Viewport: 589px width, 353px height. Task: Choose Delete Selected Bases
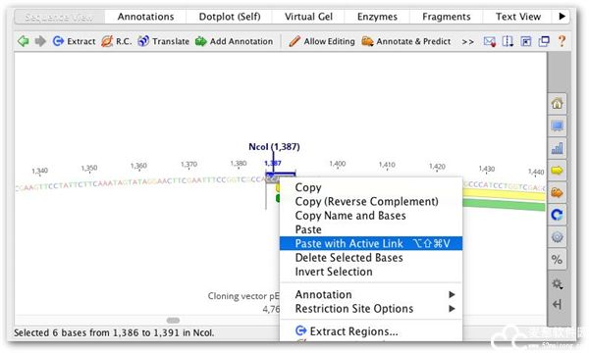coord(371,257)
